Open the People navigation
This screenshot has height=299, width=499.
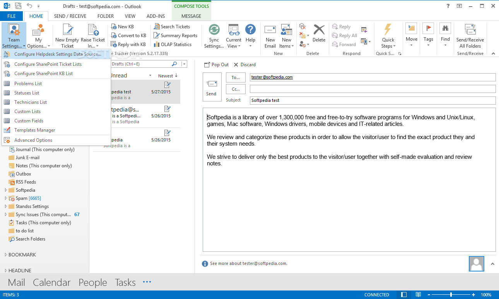coord(93,283)
